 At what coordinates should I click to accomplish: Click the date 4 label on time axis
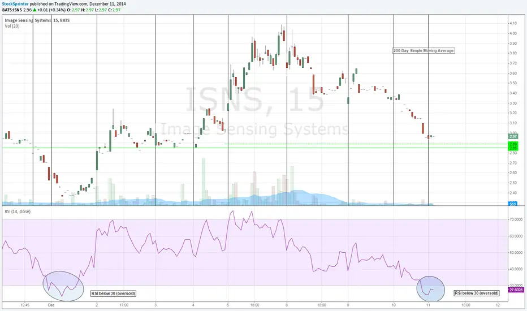click(x=193, y=305)
